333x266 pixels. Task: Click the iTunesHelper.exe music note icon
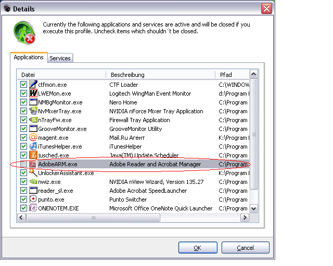coord(33,147)
